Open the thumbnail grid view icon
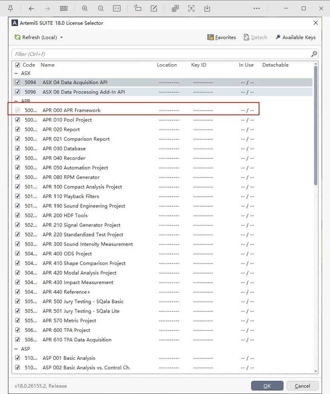 point(64,8)
